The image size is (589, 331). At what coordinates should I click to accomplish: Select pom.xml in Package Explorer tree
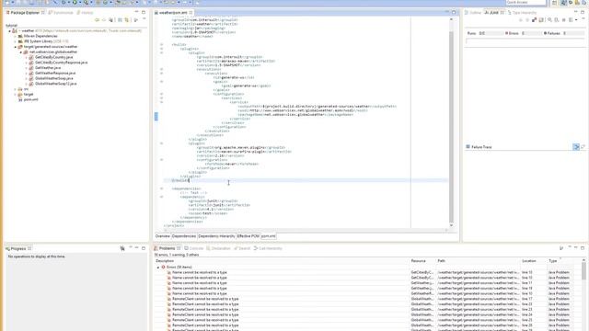pos(30,100)
